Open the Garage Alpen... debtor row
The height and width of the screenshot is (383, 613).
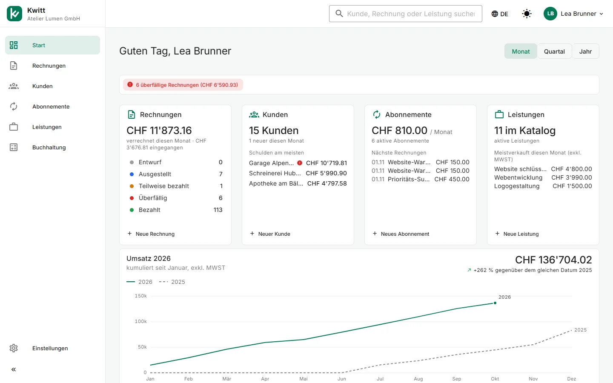[298, 163]
